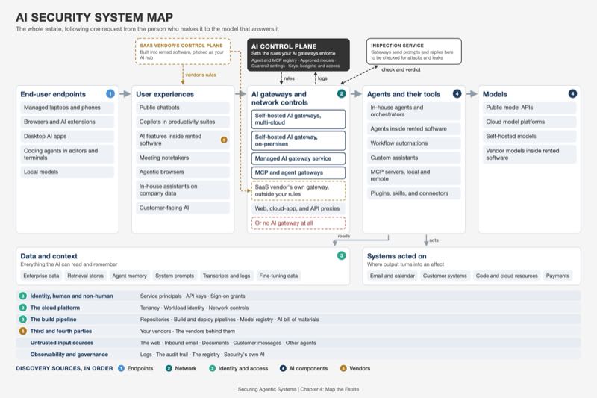Image resolution: width=597 pixels, height=398 pixels.
Task: Click 'In-house agents and orchestrators'
Action: click(414, 111)
